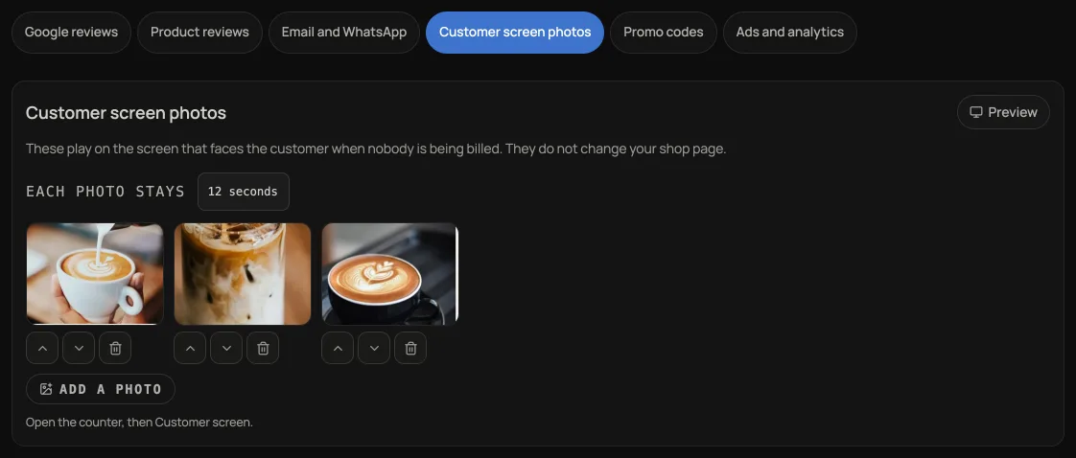Open Ads and analytics tab
Image resolution: width=1076 pixels, height=458 pixels.
790,33
